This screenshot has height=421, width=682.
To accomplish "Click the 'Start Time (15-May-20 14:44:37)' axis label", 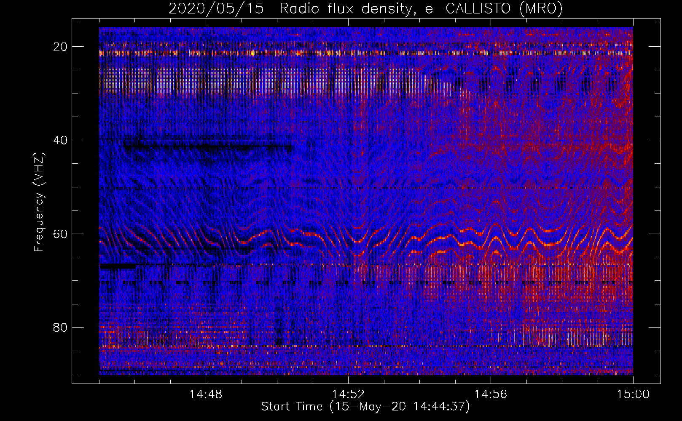I will (x=365, y=407).
